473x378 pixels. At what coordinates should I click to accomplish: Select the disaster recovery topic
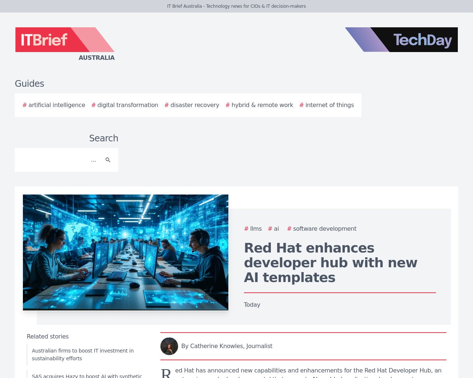click(x=192, y=105)
